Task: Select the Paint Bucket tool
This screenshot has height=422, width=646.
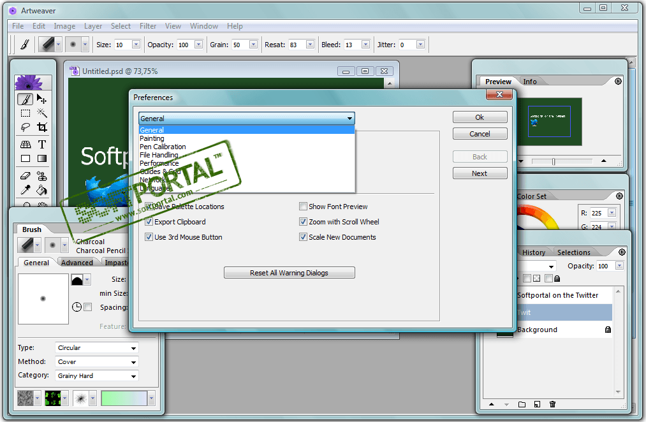Action: click(41, 190)
